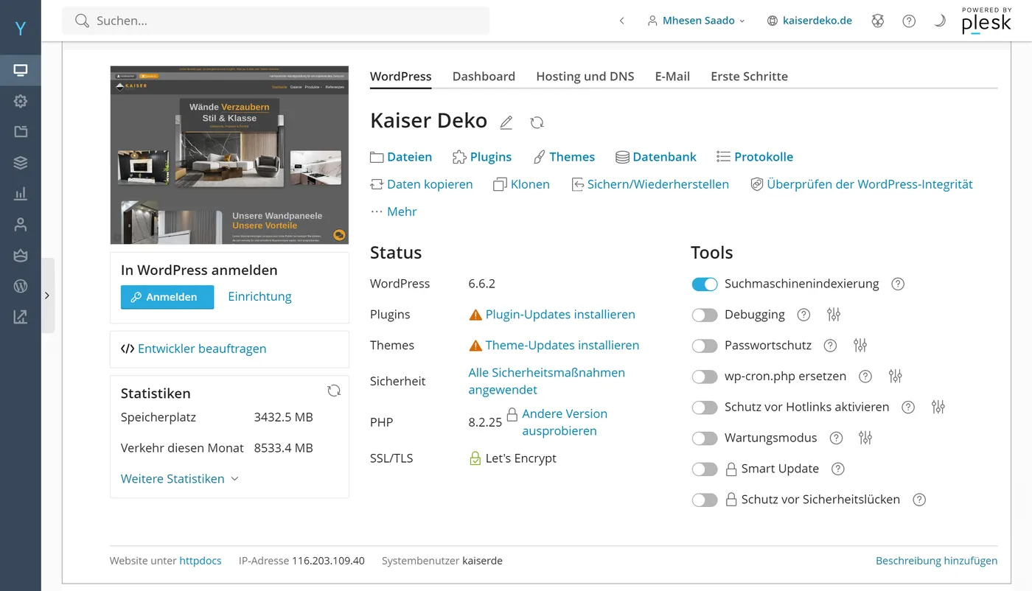This screenshot has width=1032, height=591.
Task: Open the Einrichtung link
Action: (259, 296)
